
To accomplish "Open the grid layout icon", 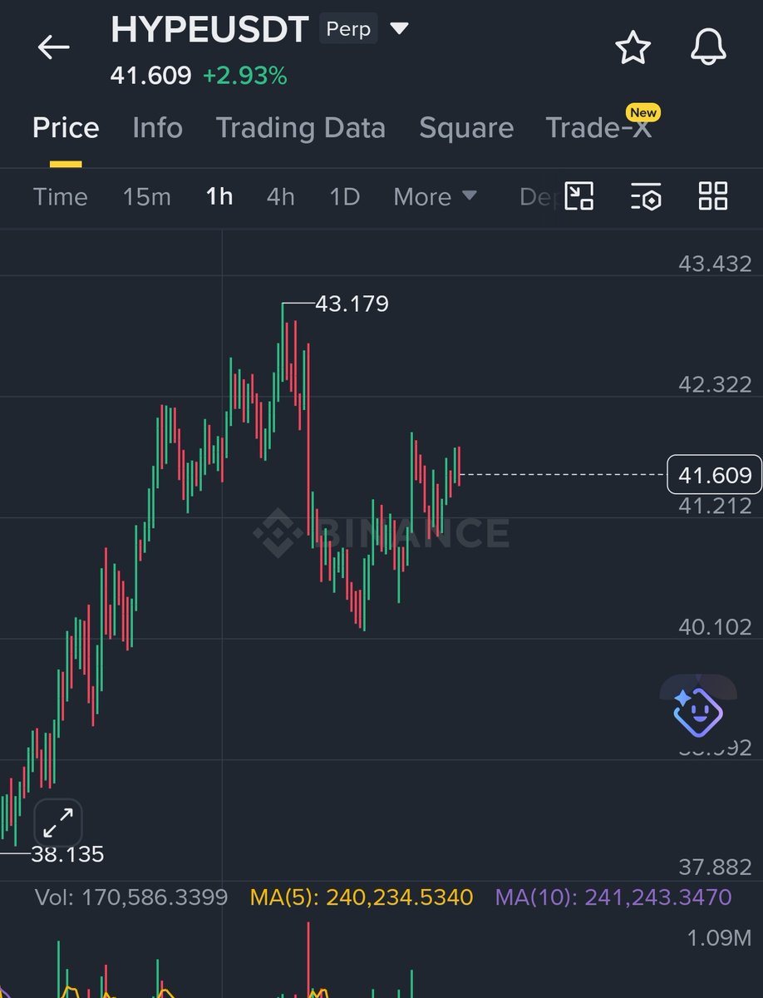I will pyautogui.click(x=712, y=197).
